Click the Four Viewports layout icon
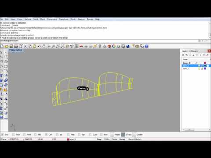The height and width of the screenshot is (158, 211). pos(76,47)
